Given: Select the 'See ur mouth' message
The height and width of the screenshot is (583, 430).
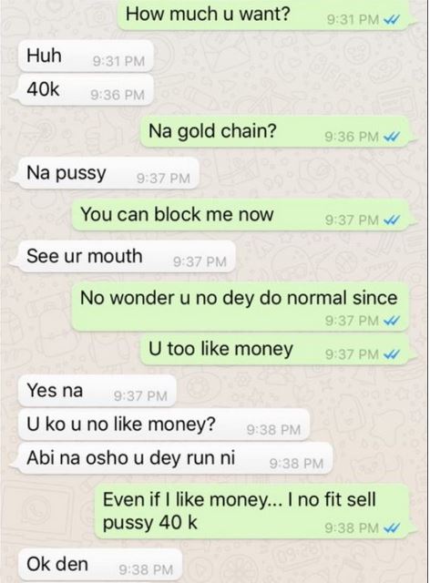Looking at the screenshot, I should tap(127, 257).
